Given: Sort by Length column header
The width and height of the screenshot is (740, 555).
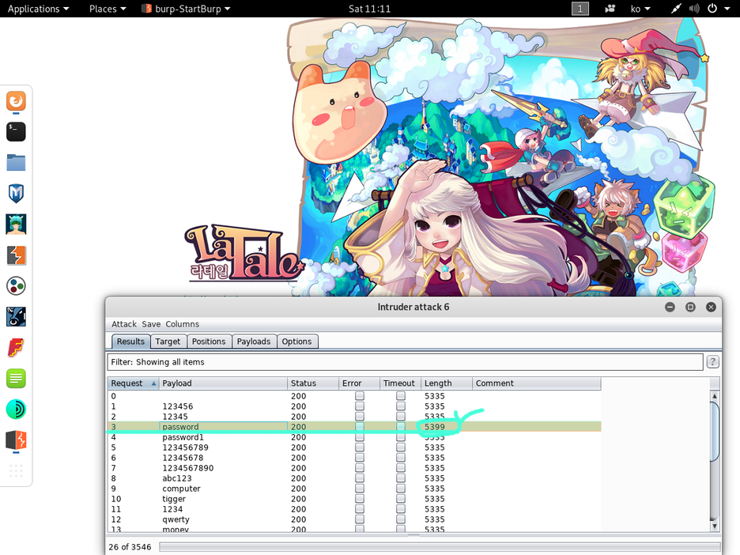Looking at the screenshot, I should pyautogui.click(x=447, y=383).
